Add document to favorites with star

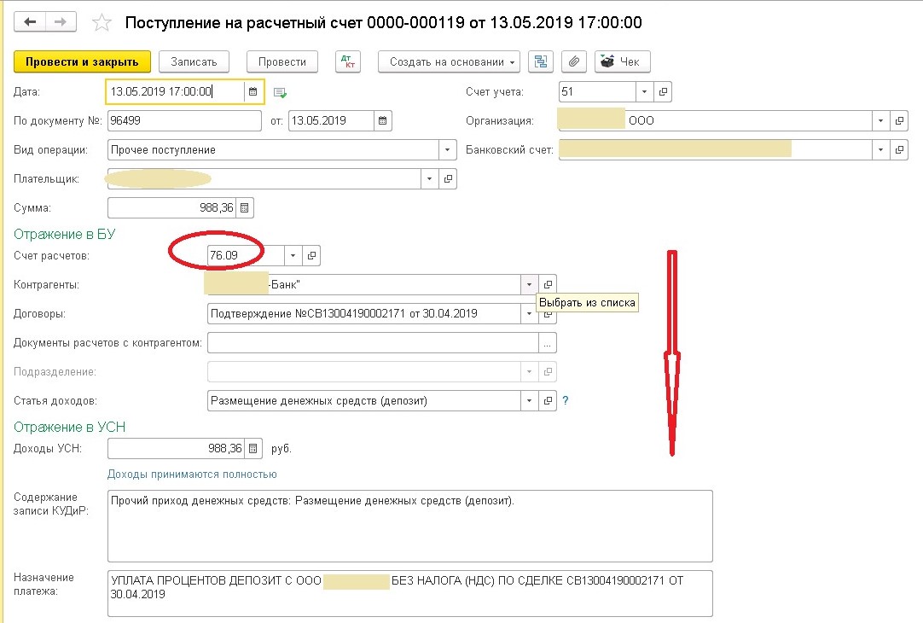[102, 23]
